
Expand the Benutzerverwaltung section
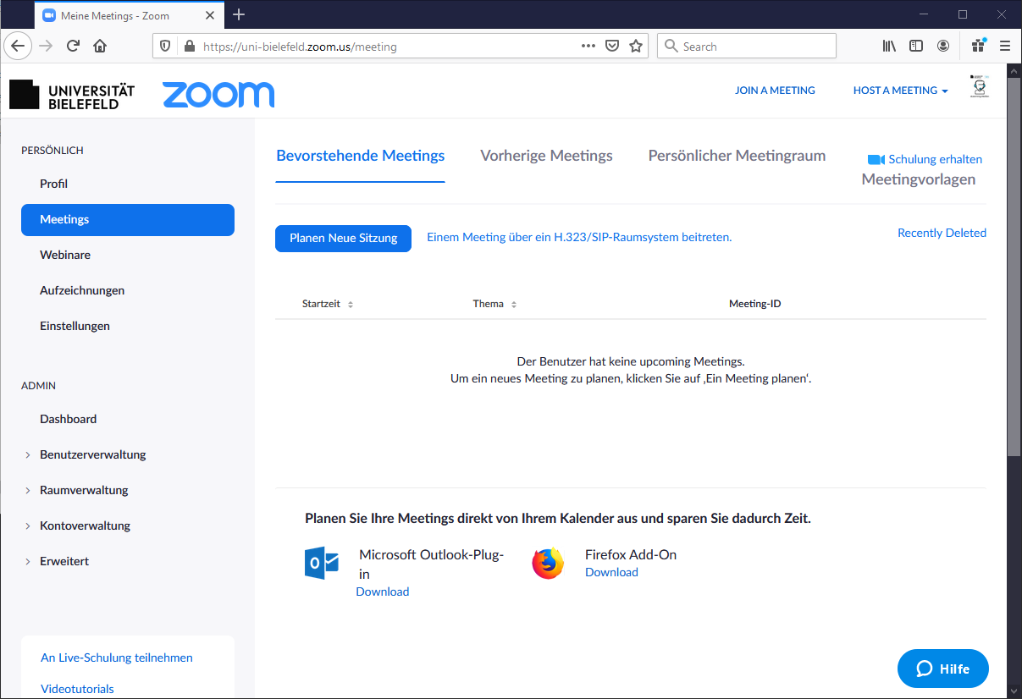click(x=92, y=454)
